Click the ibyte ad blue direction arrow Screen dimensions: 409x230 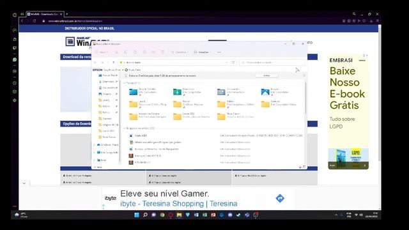280,199
